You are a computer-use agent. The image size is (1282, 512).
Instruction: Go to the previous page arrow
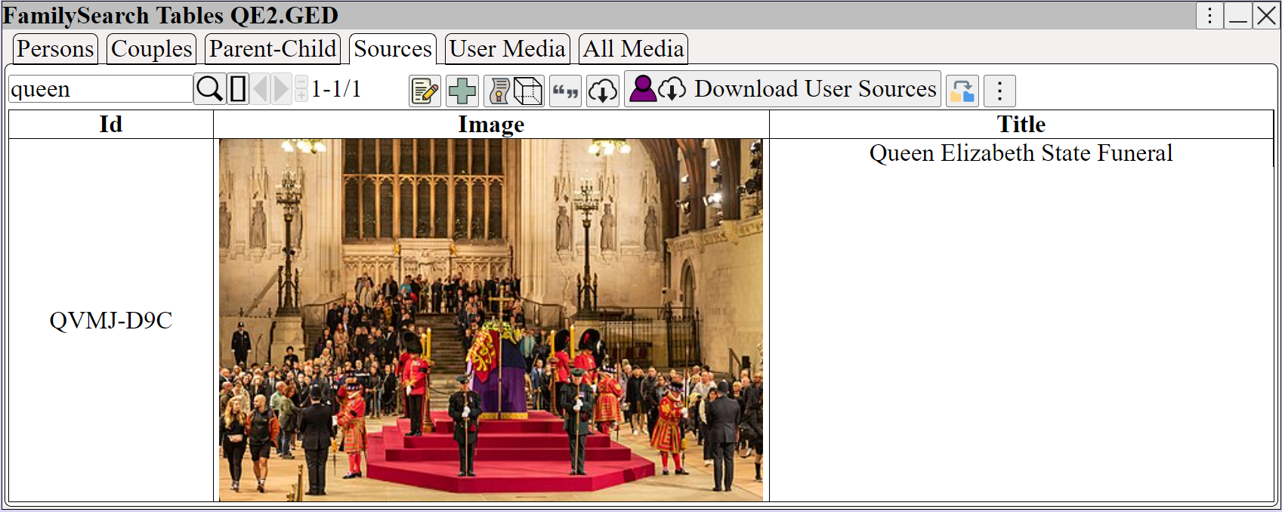pos(261,89)
